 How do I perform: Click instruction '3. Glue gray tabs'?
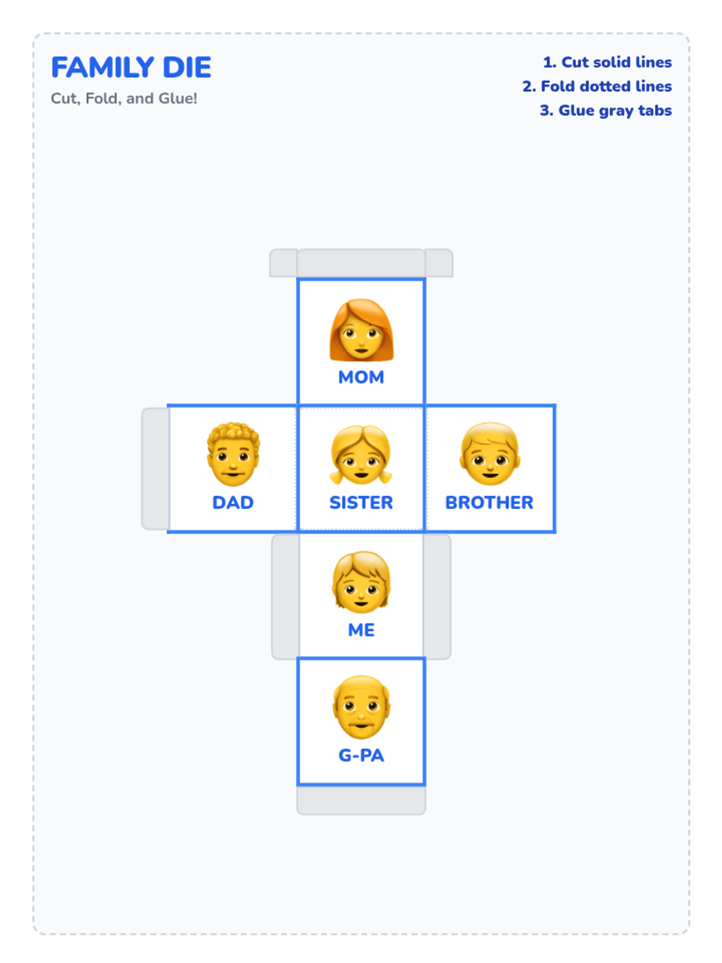pyautogui.click(x=605, y=111)
